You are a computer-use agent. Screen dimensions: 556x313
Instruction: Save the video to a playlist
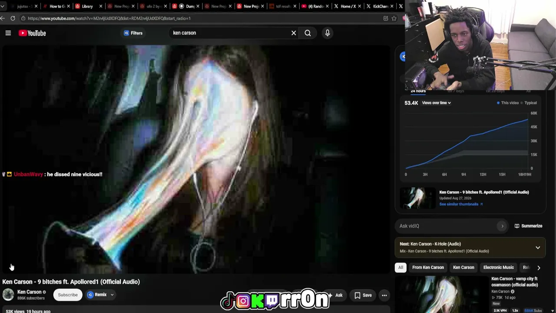363,296
